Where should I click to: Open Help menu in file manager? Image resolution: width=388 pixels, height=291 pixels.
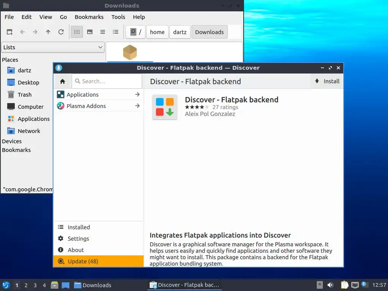pyautogui.click(x=139, y=17)
